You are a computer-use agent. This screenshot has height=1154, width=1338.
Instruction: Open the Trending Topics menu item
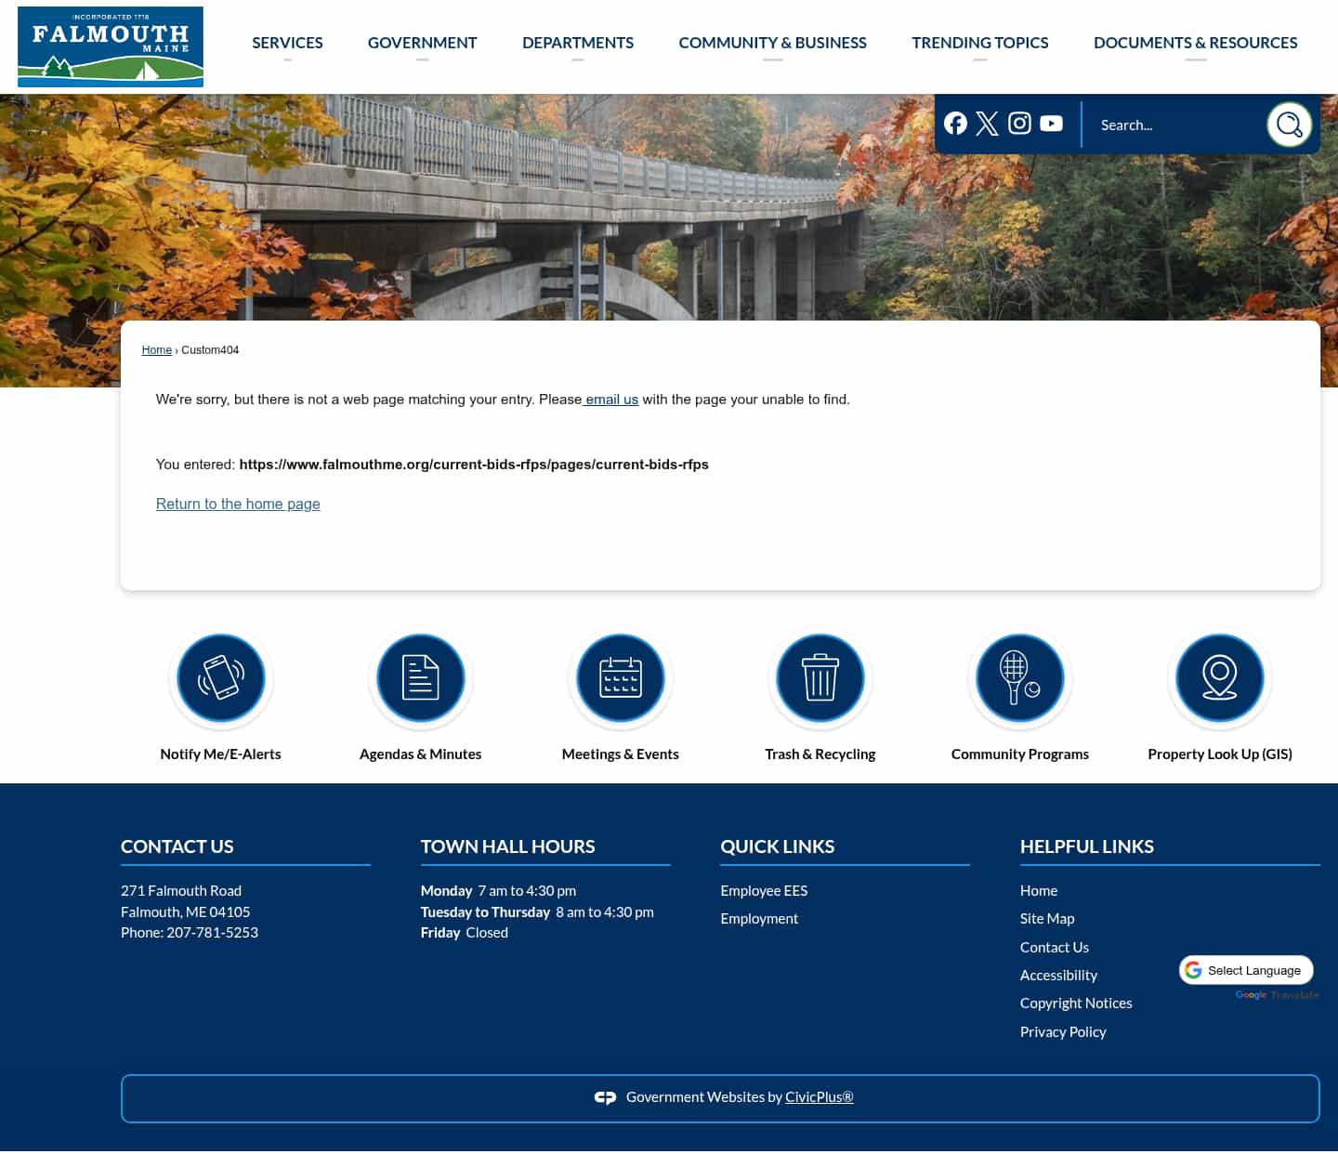coord(979,43)
